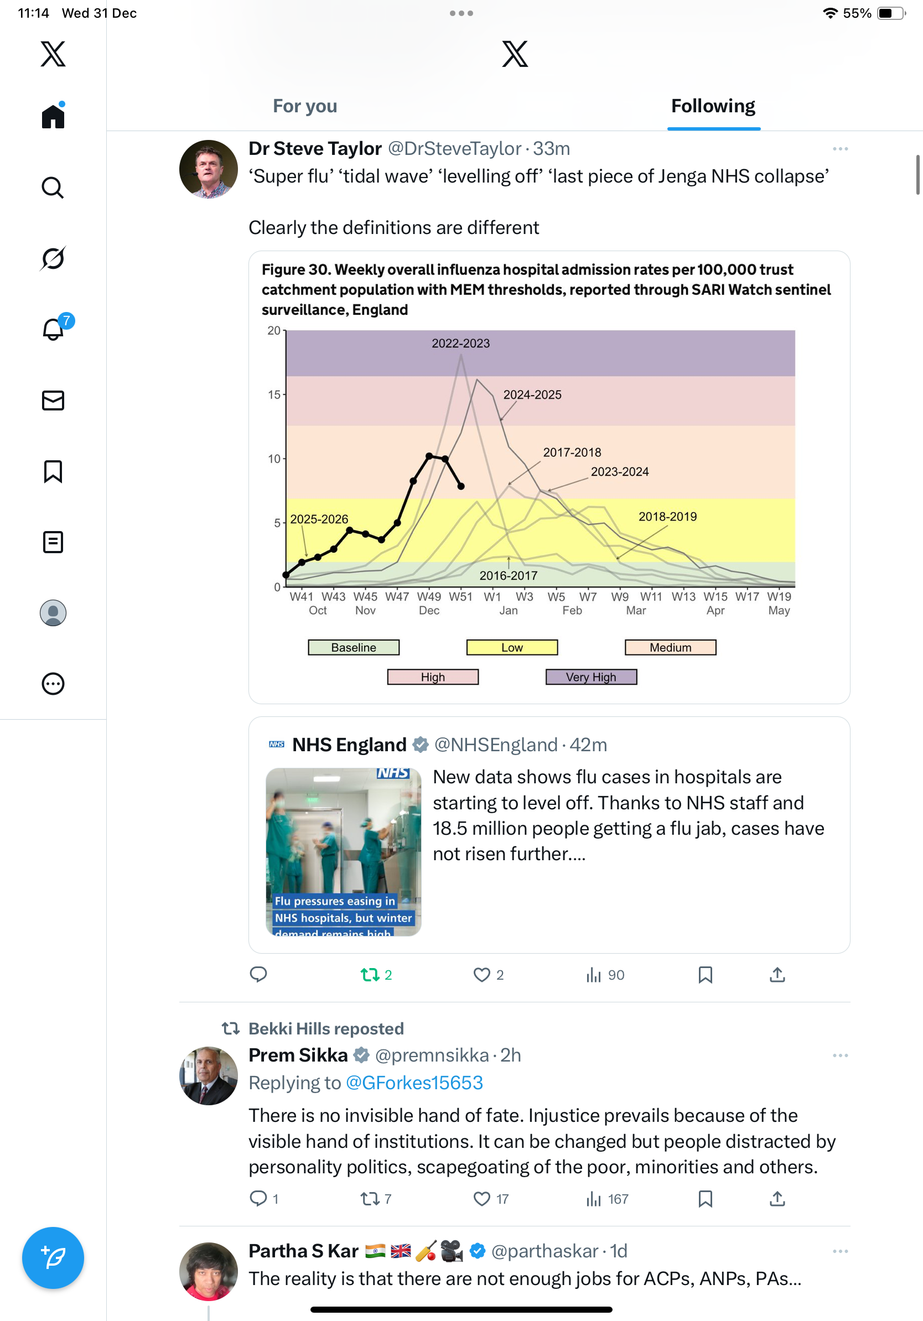The height and width of the screenshot is (1321, 923).
Task: Open the @GForkes15653 mention link
Action: coord(414,1083)
